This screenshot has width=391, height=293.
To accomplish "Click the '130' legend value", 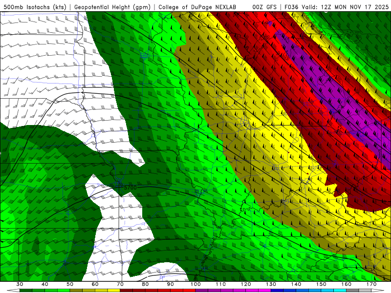I will (x=271, y=284).
